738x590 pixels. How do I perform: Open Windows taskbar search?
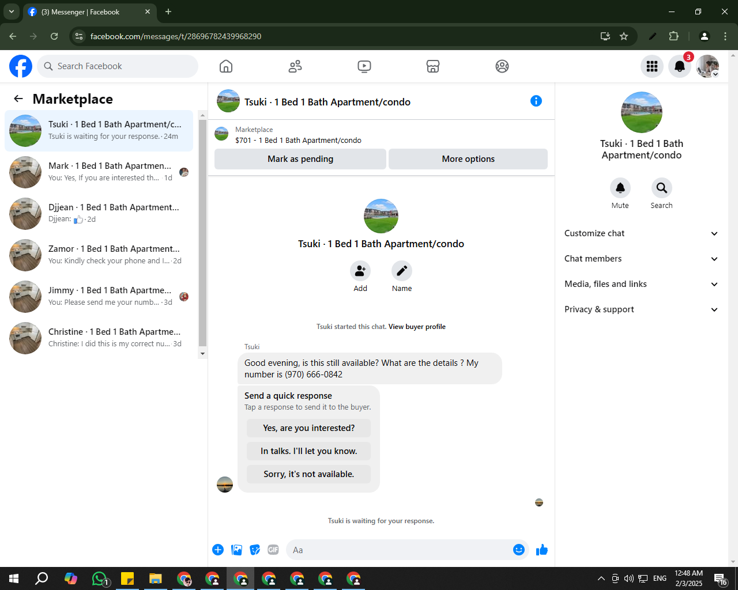[x=42, y=578]
